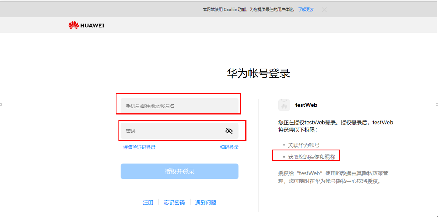438x217 pixels.
Task: Dismiss the cookie notice with X
Action: pyautogui.click(x=324, y=10)
